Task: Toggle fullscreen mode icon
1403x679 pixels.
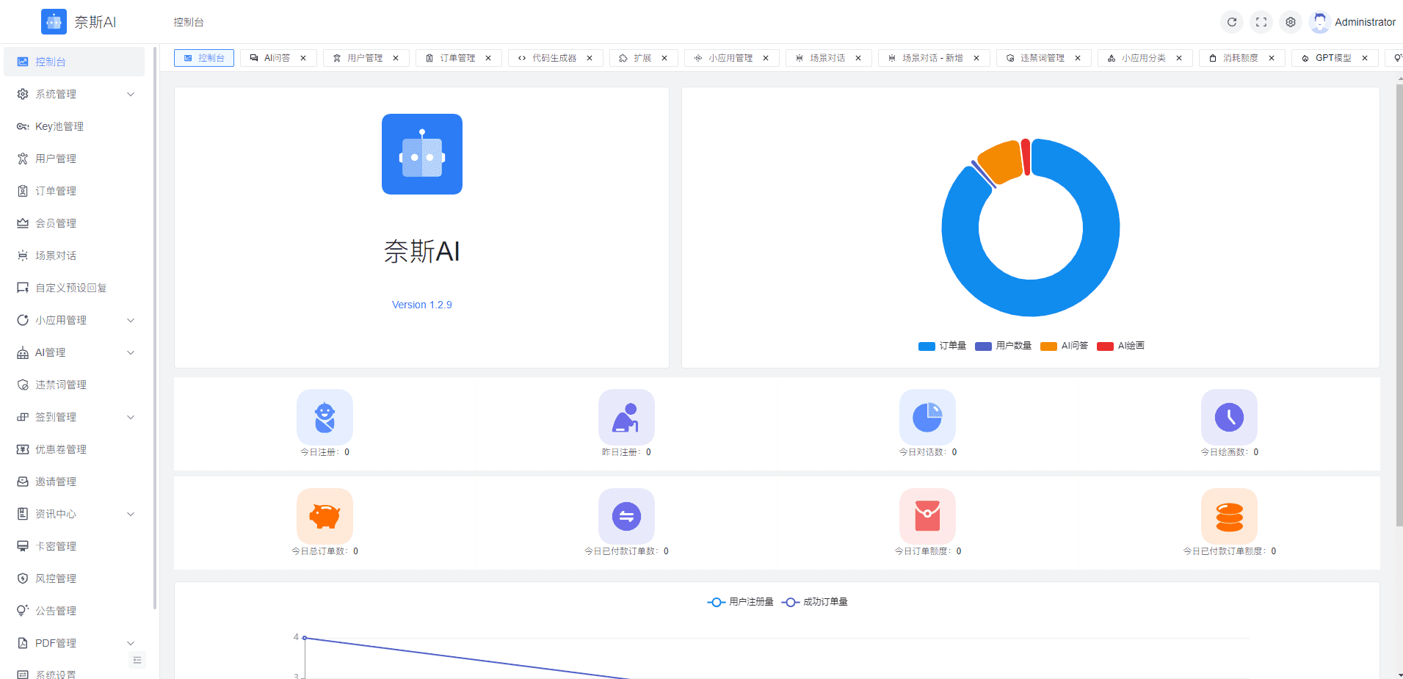Action: (1261, 22)
